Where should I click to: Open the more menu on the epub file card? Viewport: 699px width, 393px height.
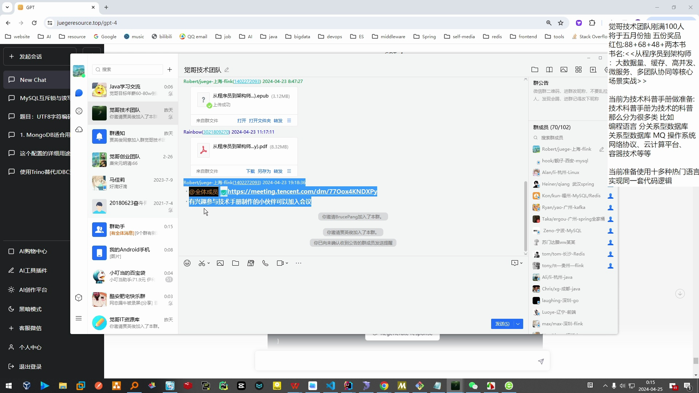(289, 120)
